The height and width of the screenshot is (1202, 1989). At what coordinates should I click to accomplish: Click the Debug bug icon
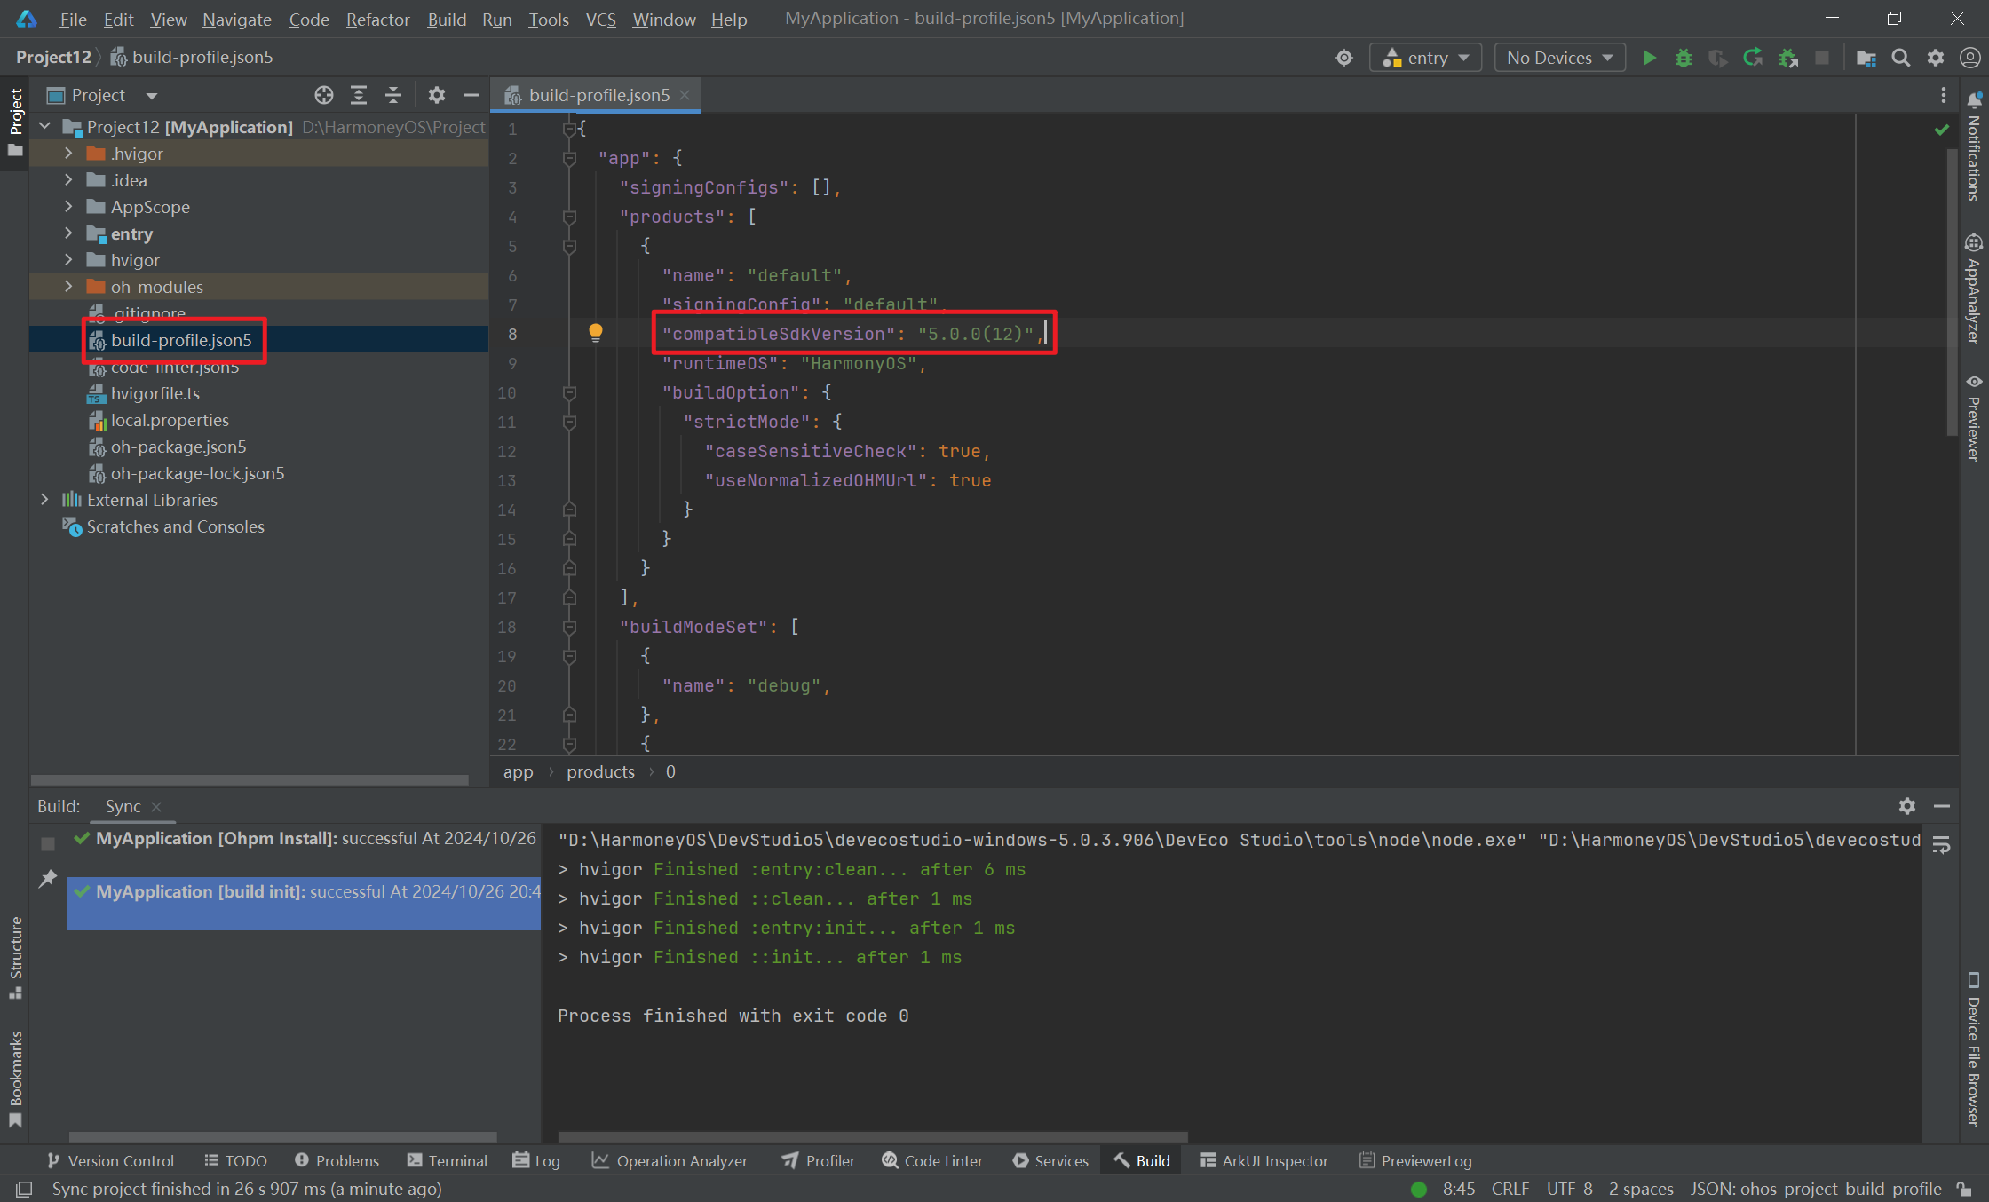(1683, 58)
